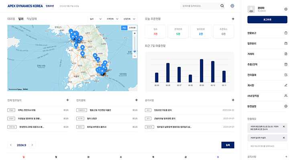The width and height of the screenshot is (293, 160).
Task: Open the 인트라넷 가오픈 공지 notice
Action: tap(163, 110)
